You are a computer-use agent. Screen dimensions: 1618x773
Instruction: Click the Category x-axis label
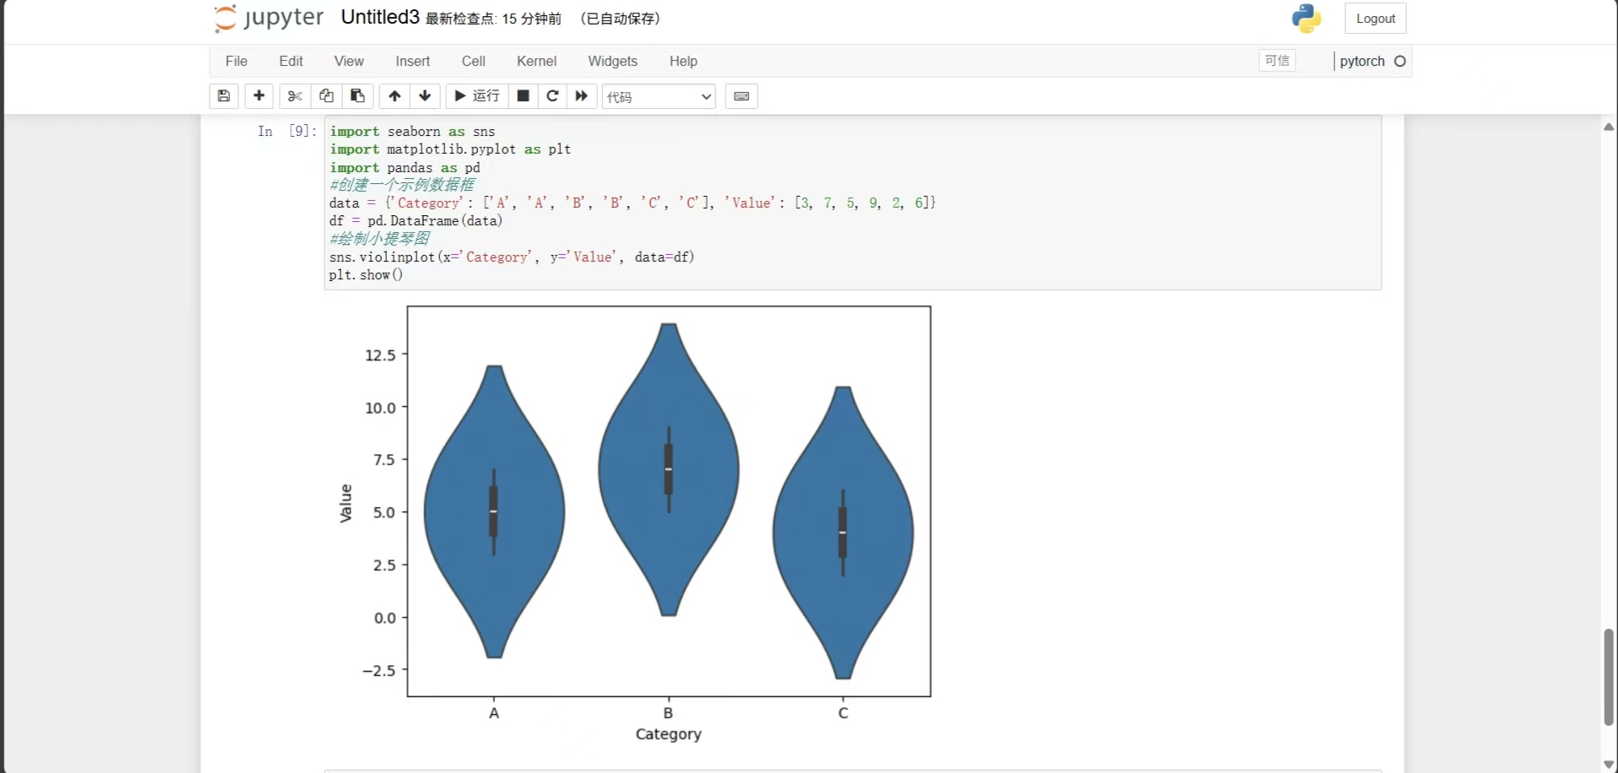pos(669,734)
